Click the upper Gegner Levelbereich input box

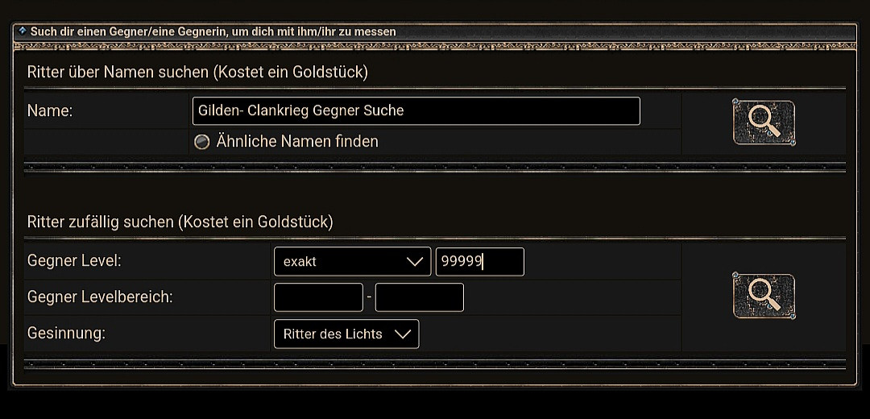pyautogui.click(x=419, y=297)
